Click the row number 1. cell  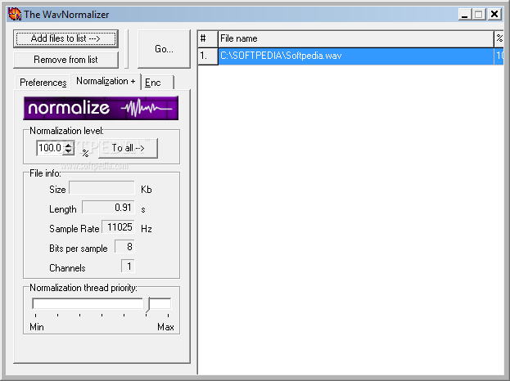(x=208, y=56)
